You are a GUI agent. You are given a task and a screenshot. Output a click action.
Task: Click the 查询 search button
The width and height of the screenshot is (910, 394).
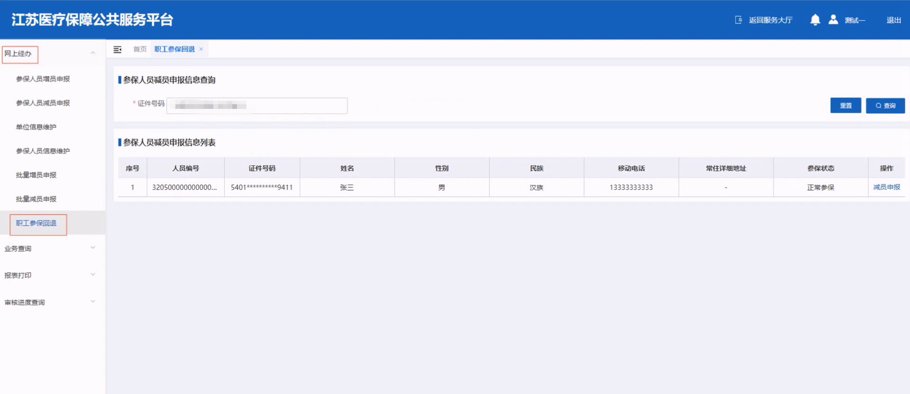point(885,106)
